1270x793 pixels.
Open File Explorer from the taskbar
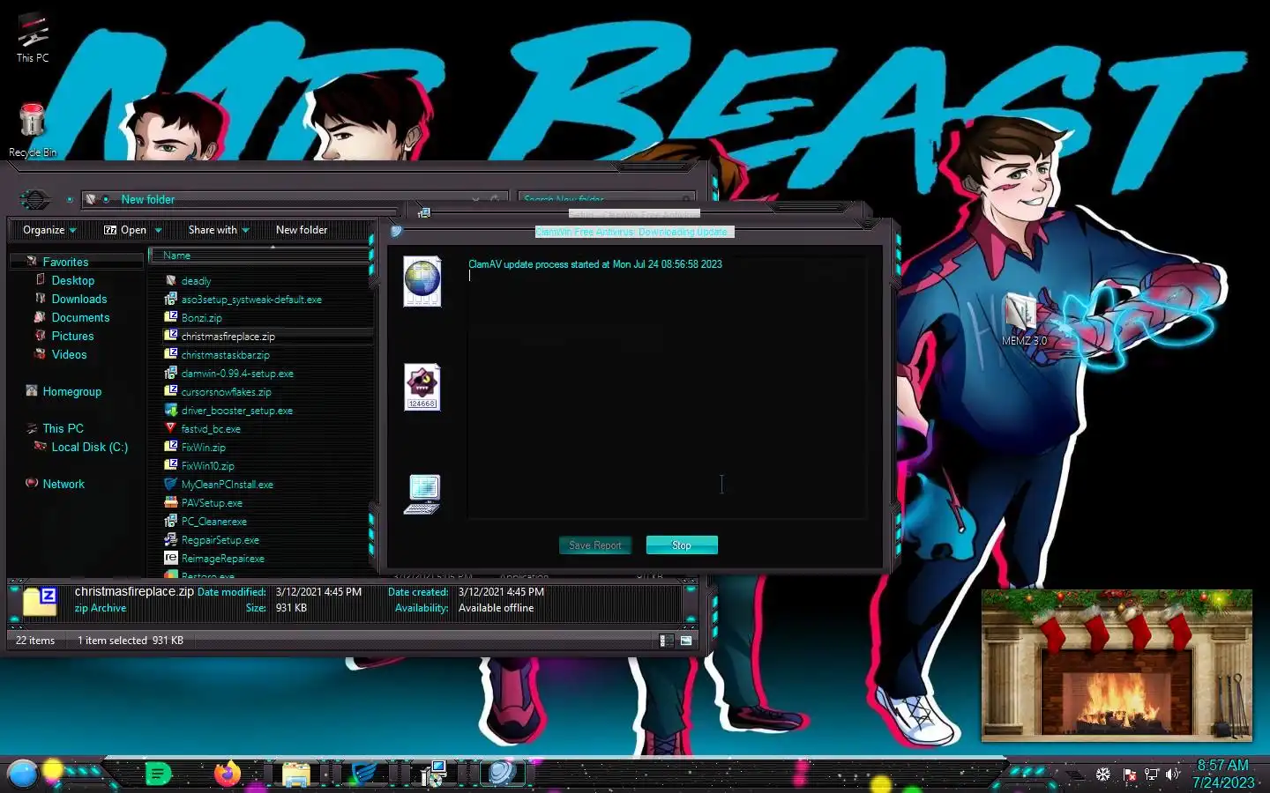pyautogui.click(x=295, y=774)
